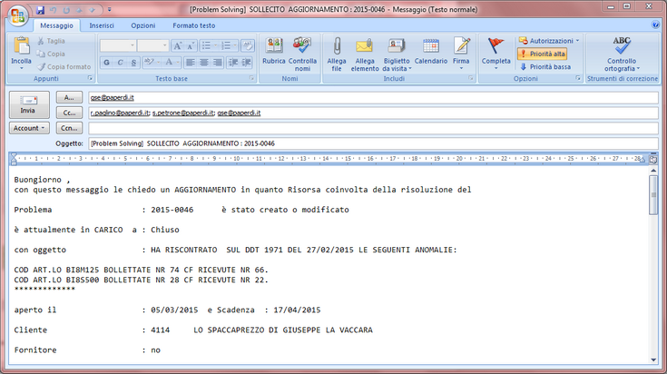Toggle bold G formatting
Screen dimensions: 667x374
pyautogui.click(x=107, y=63)
